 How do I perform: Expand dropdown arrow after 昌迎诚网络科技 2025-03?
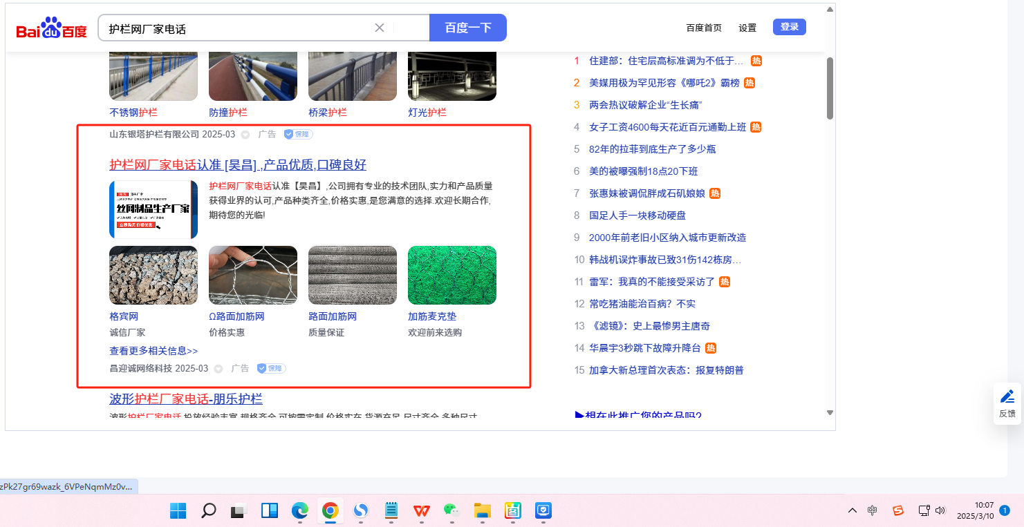pos(218,369)
